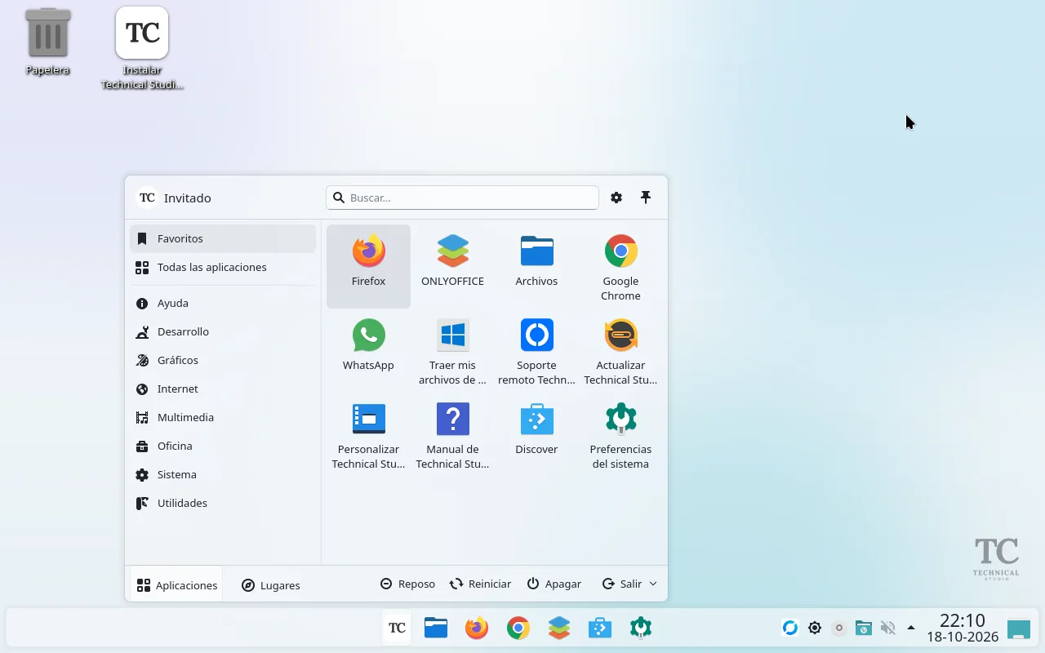Image resolution: width=1045 pixels, height=653 pixels.
Task: Open the Desarrollo category
Action: (223, 331)
